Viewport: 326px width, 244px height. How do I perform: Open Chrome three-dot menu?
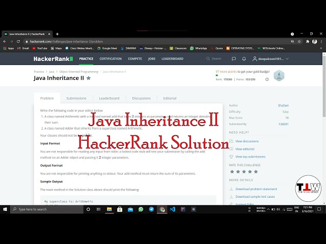pyautogui.click(x=321, y=42)
